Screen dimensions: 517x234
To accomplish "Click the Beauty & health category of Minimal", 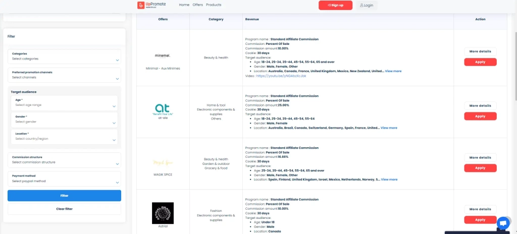I will click(x=216, y=57).
